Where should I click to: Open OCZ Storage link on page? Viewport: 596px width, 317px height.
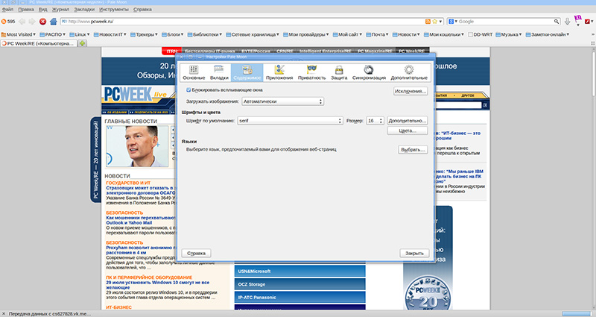tap(300, 284)
